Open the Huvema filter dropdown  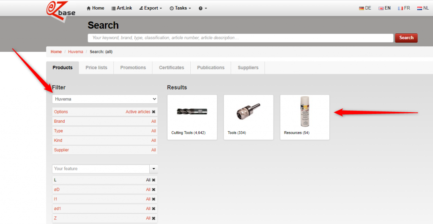pyautogui.click(x=105, y=99)
